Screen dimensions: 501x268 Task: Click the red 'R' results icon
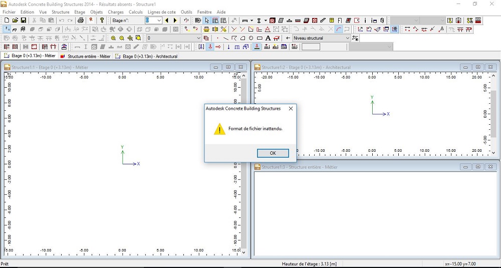91,20
